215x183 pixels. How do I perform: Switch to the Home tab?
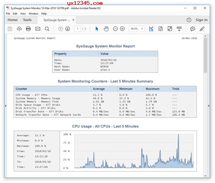pos(13,20)
